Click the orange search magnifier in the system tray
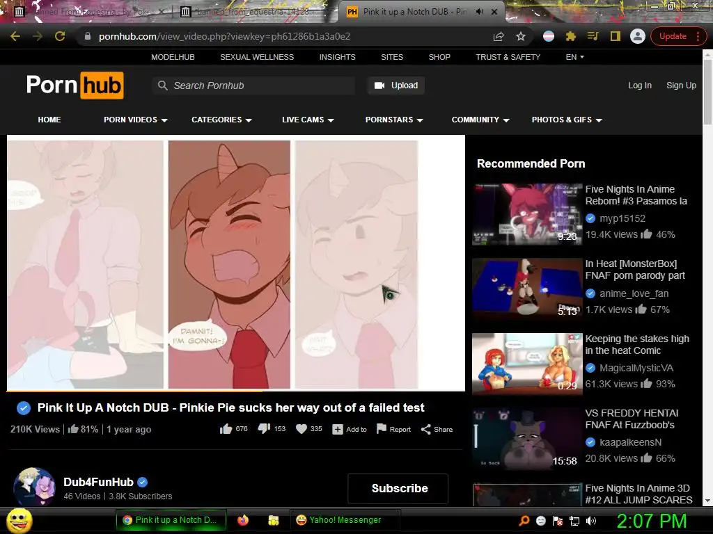This screenshot has height=534, width=713. point(524,521)
